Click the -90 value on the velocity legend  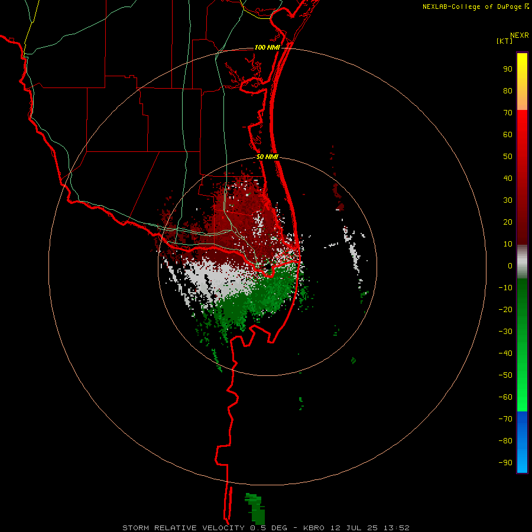click(505, 463)
